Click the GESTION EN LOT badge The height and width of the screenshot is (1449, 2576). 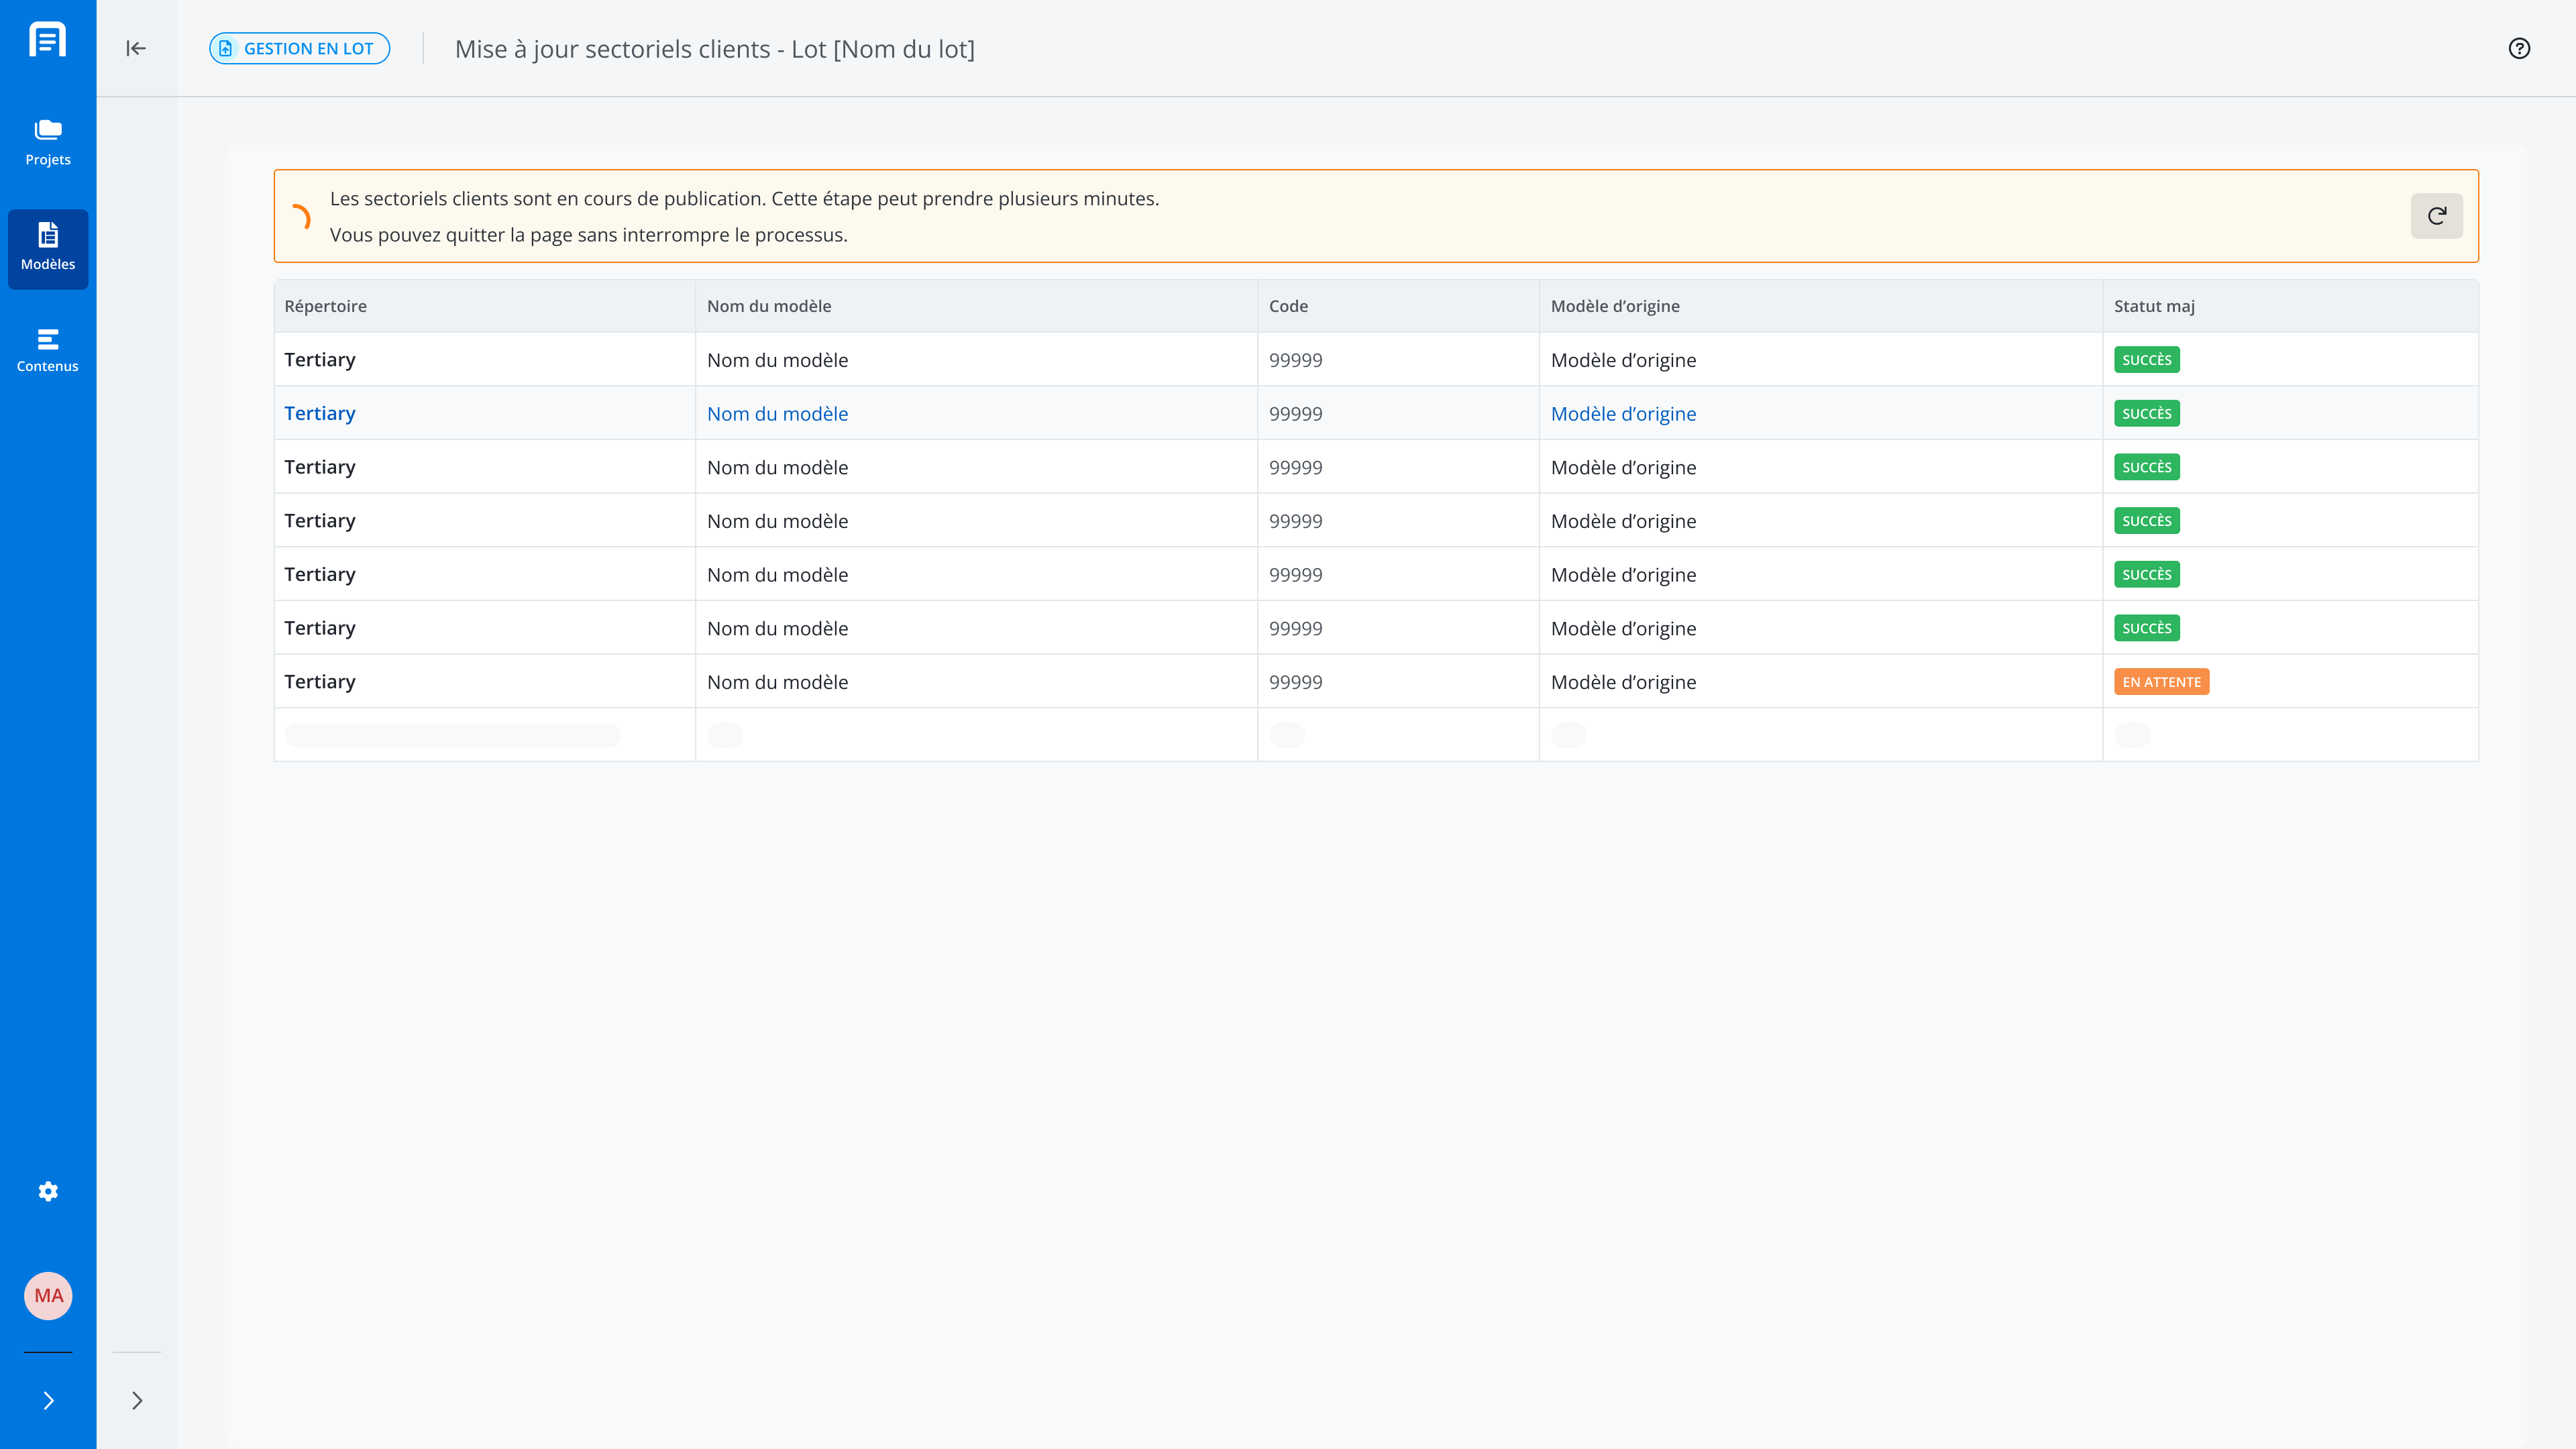tap(299, 48)
